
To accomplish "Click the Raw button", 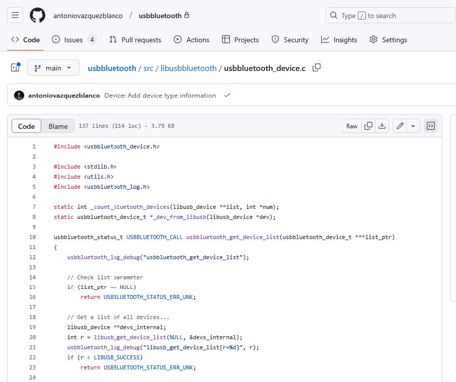I will pos(352,126).
